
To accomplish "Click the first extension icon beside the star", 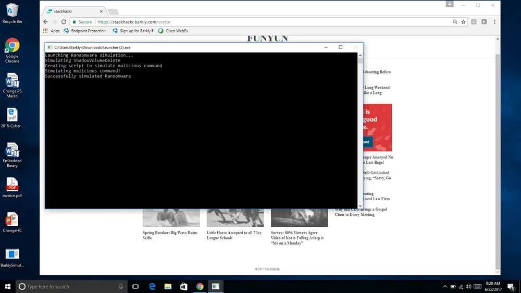I will tap(474, 22).
